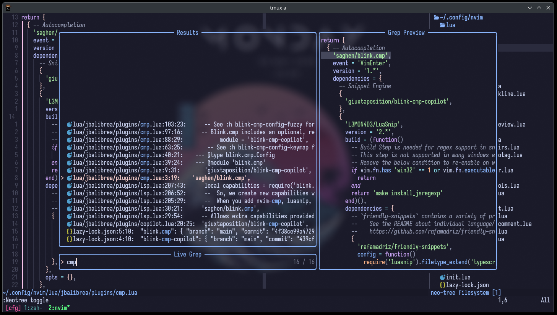
Task: Click 'rafamadriz/friendly-snippets' line in Grep Preview
Action: point(405,247)
